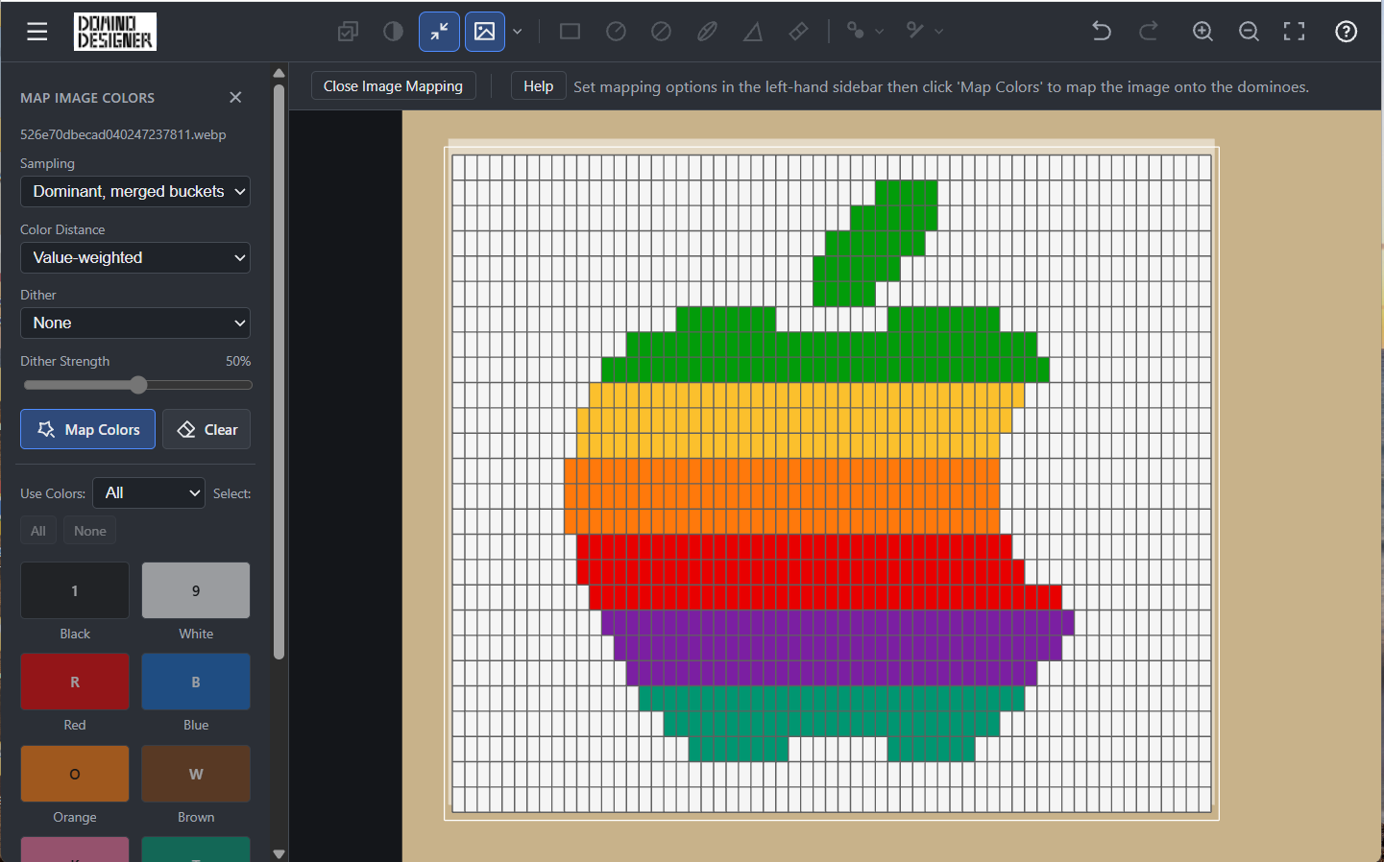Viewport: 1384px width, 862px height.
Task: Open the Dither dropdown
Action: click(135, 323)
